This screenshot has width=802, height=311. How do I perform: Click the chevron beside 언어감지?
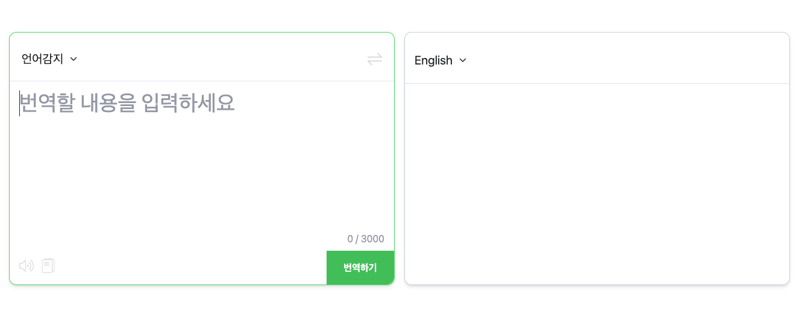[x=74, y=59]
